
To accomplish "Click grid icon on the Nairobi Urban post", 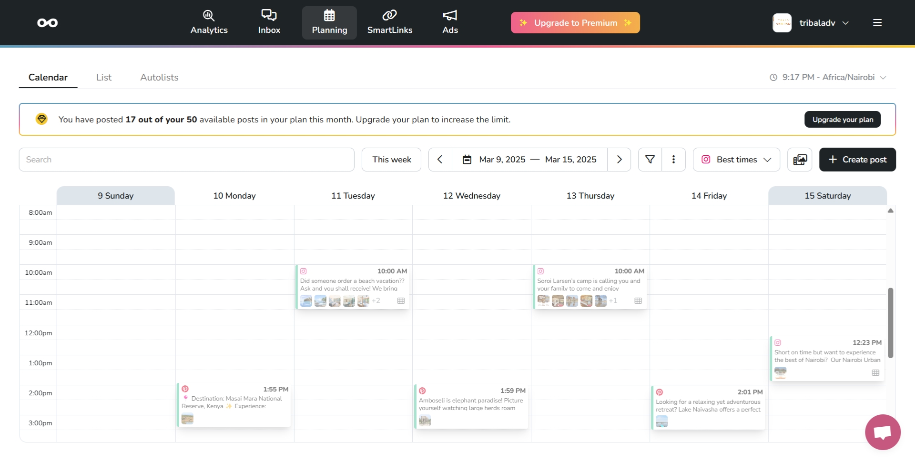I will (x=875, y=372).
